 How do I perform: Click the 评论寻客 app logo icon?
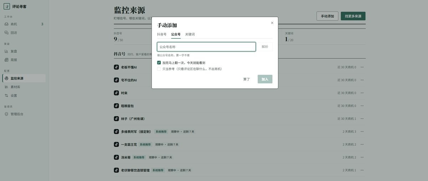[x=7, y=6]
